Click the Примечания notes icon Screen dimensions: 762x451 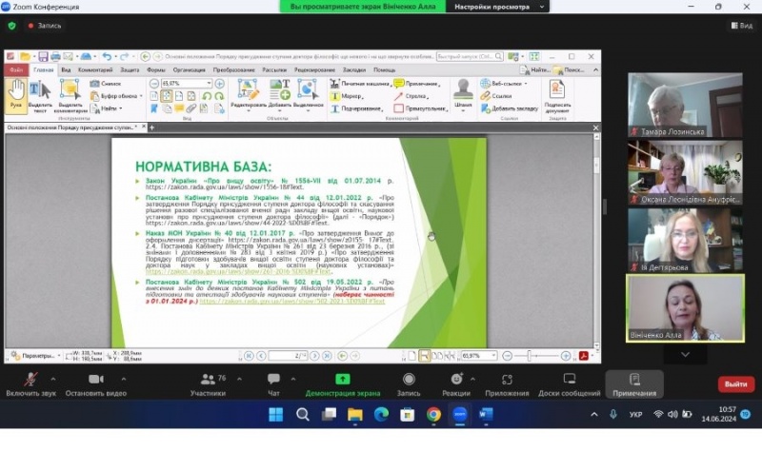coord(634,381)
